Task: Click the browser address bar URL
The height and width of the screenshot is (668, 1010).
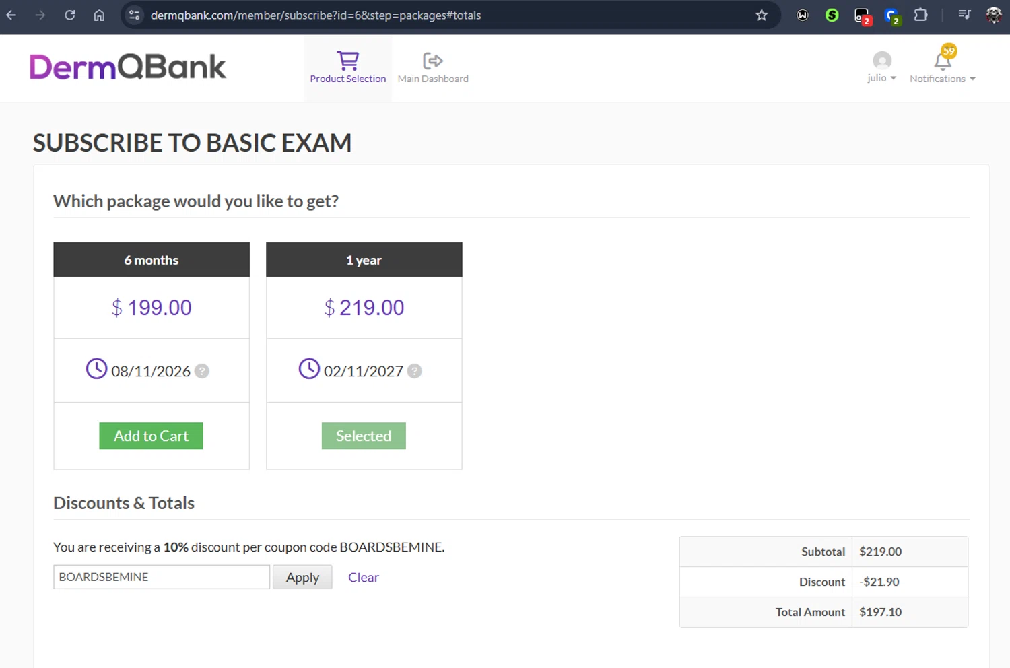Action: click(x=316, y=15)
